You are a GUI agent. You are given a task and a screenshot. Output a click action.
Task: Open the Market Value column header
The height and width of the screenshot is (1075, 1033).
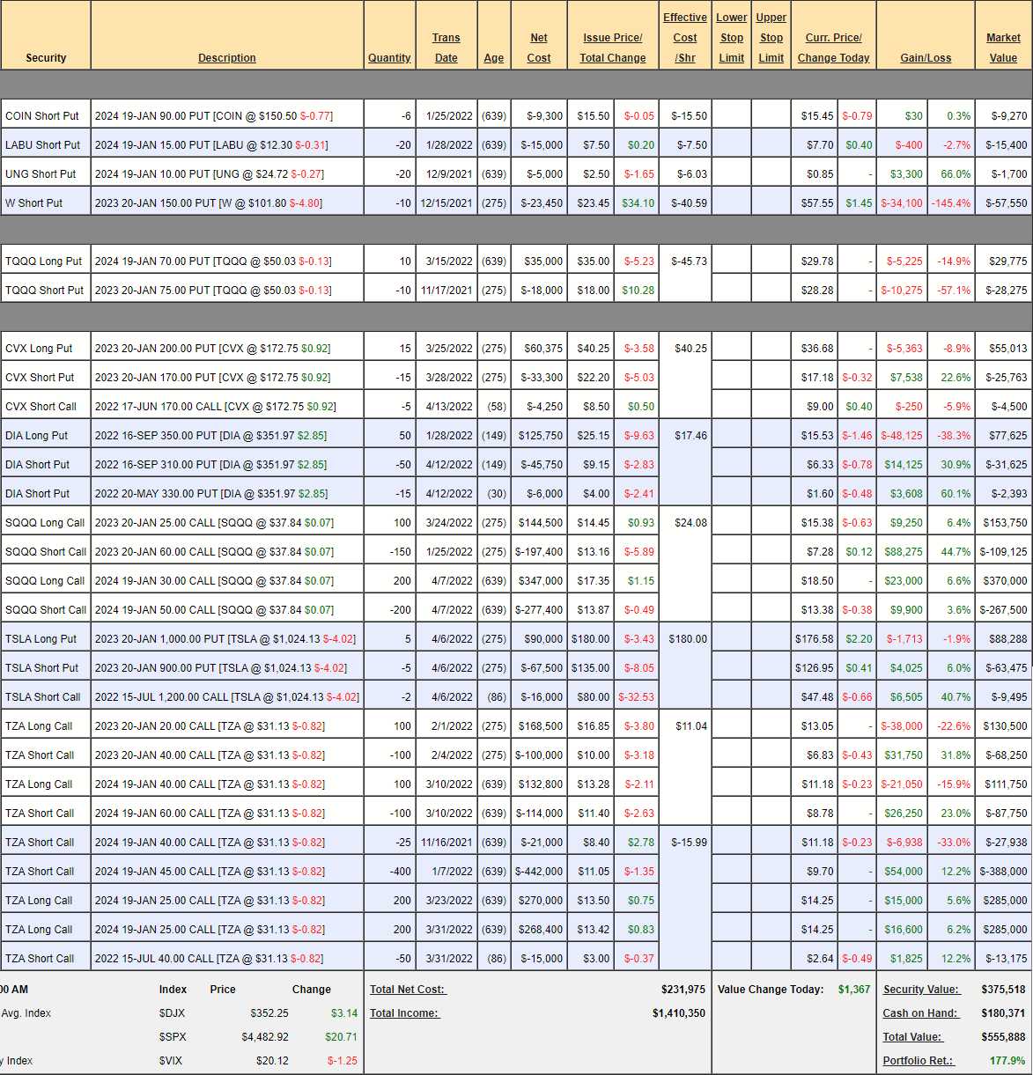click(1003, 48)
